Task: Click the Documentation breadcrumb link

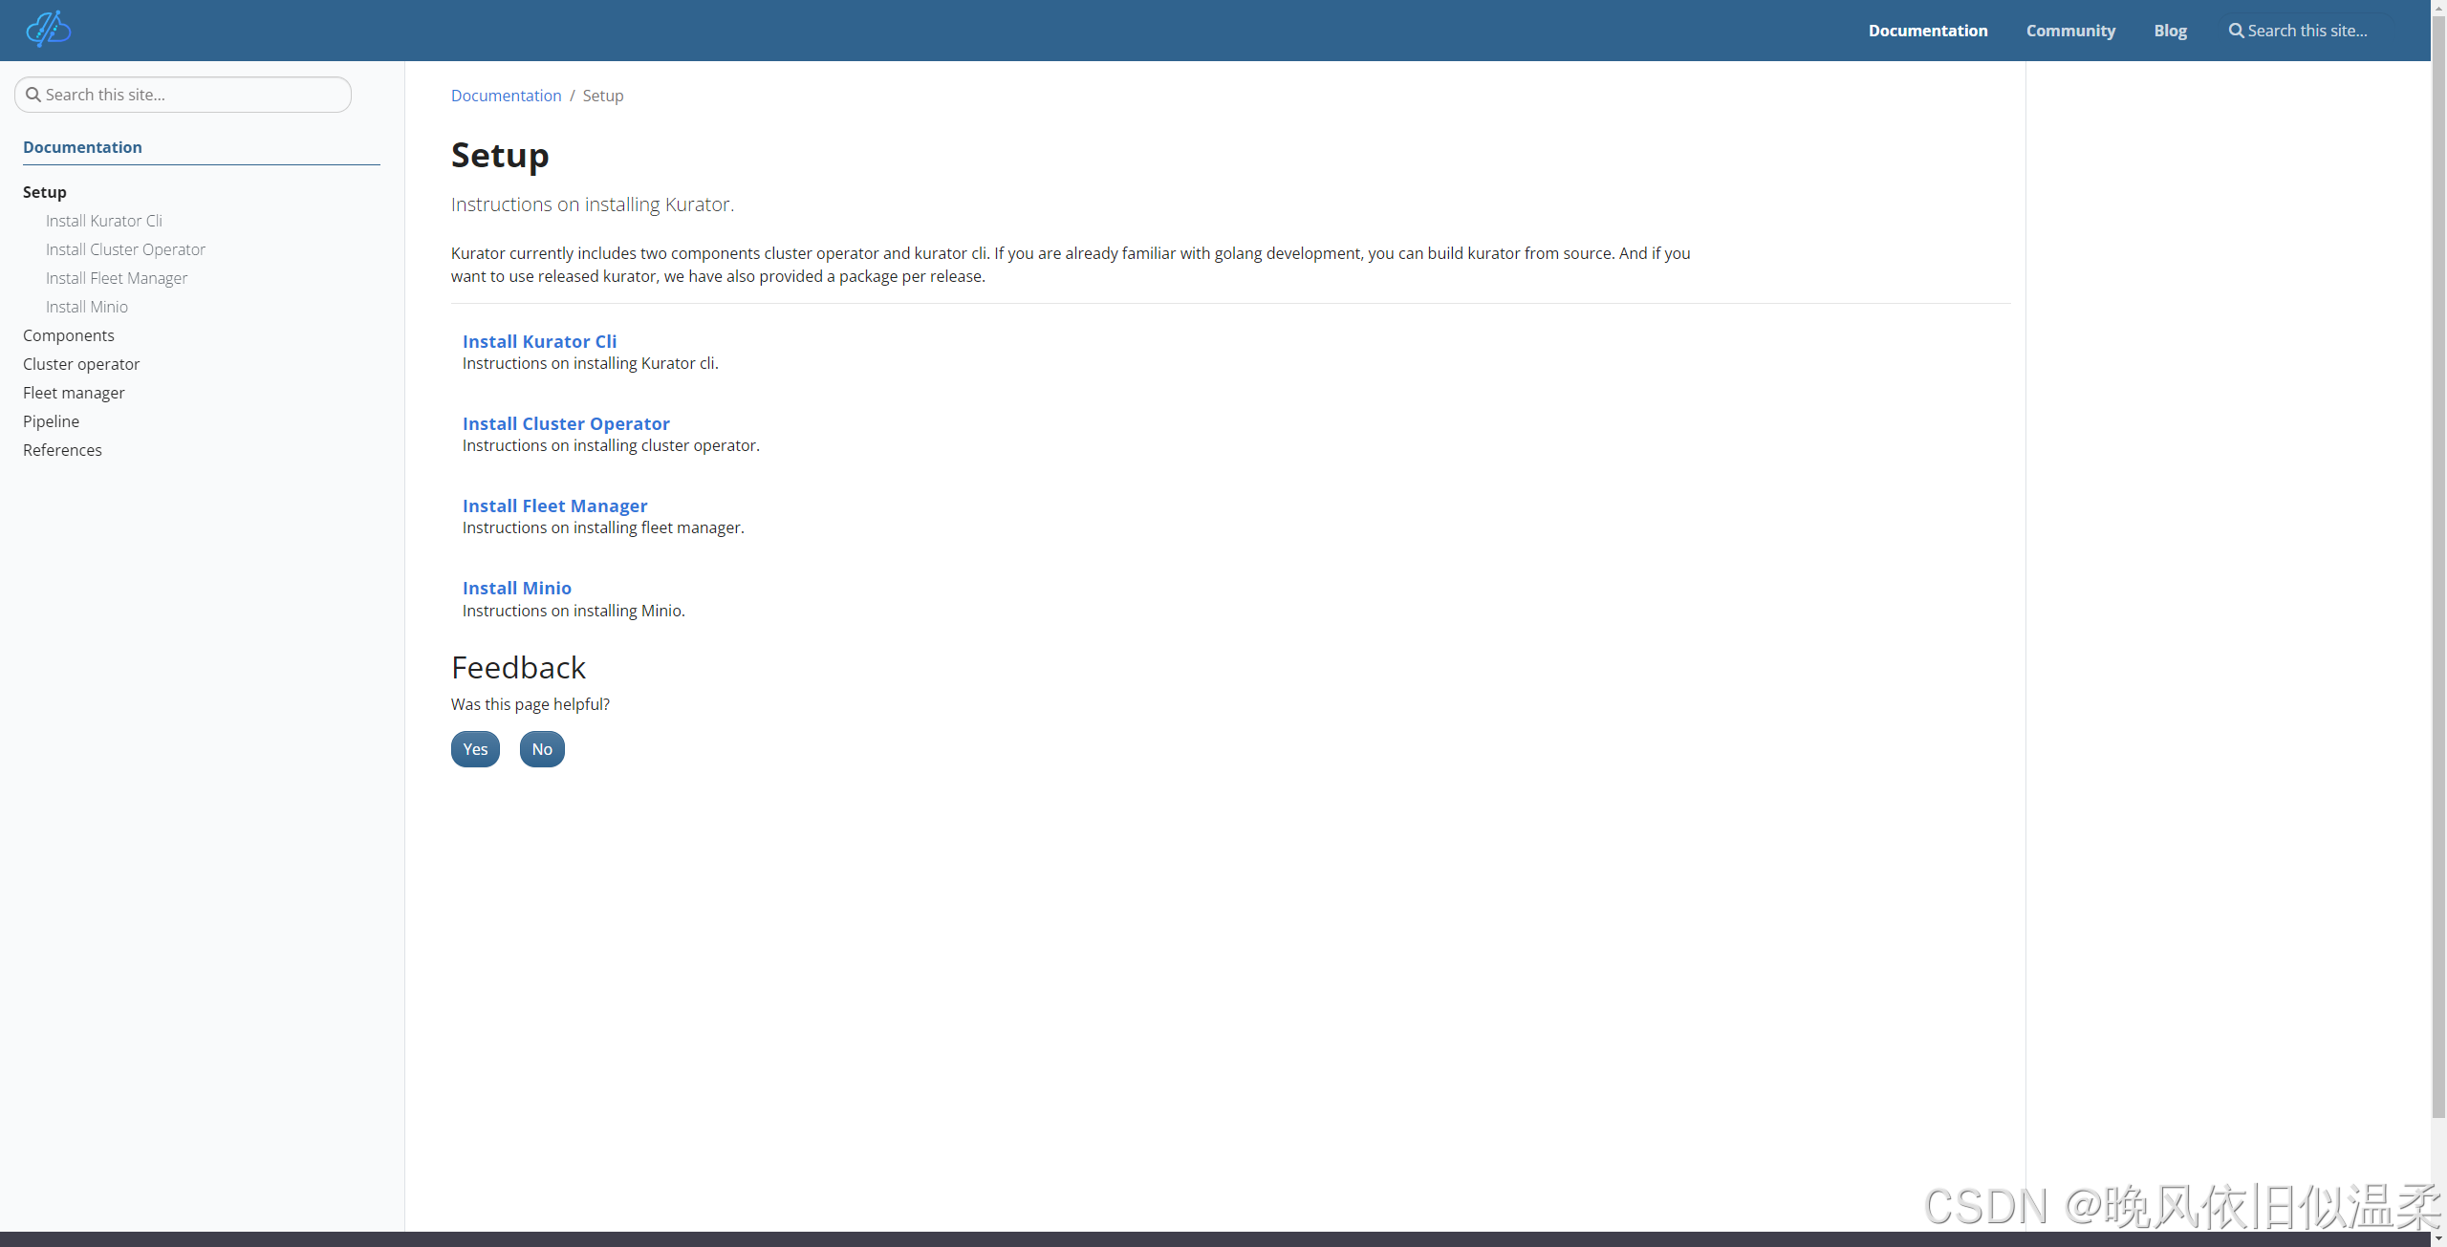Action: click(506, 96)
